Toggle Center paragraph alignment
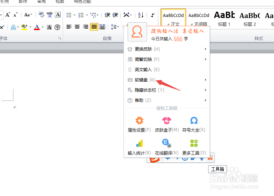274x196 pixels. 77,27
